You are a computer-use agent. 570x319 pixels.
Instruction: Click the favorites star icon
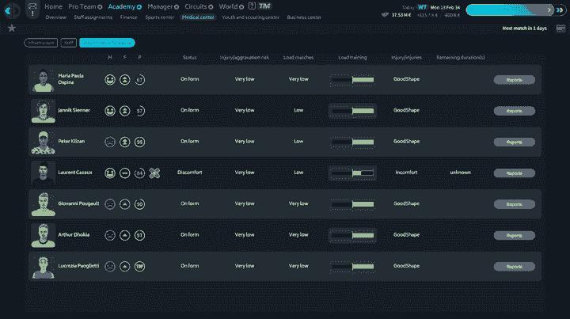(11, 28)
